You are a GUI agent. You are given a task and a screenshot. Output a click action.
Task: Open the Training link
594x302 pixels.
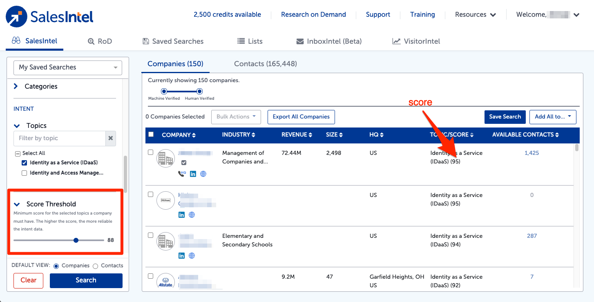pos(422,15)
